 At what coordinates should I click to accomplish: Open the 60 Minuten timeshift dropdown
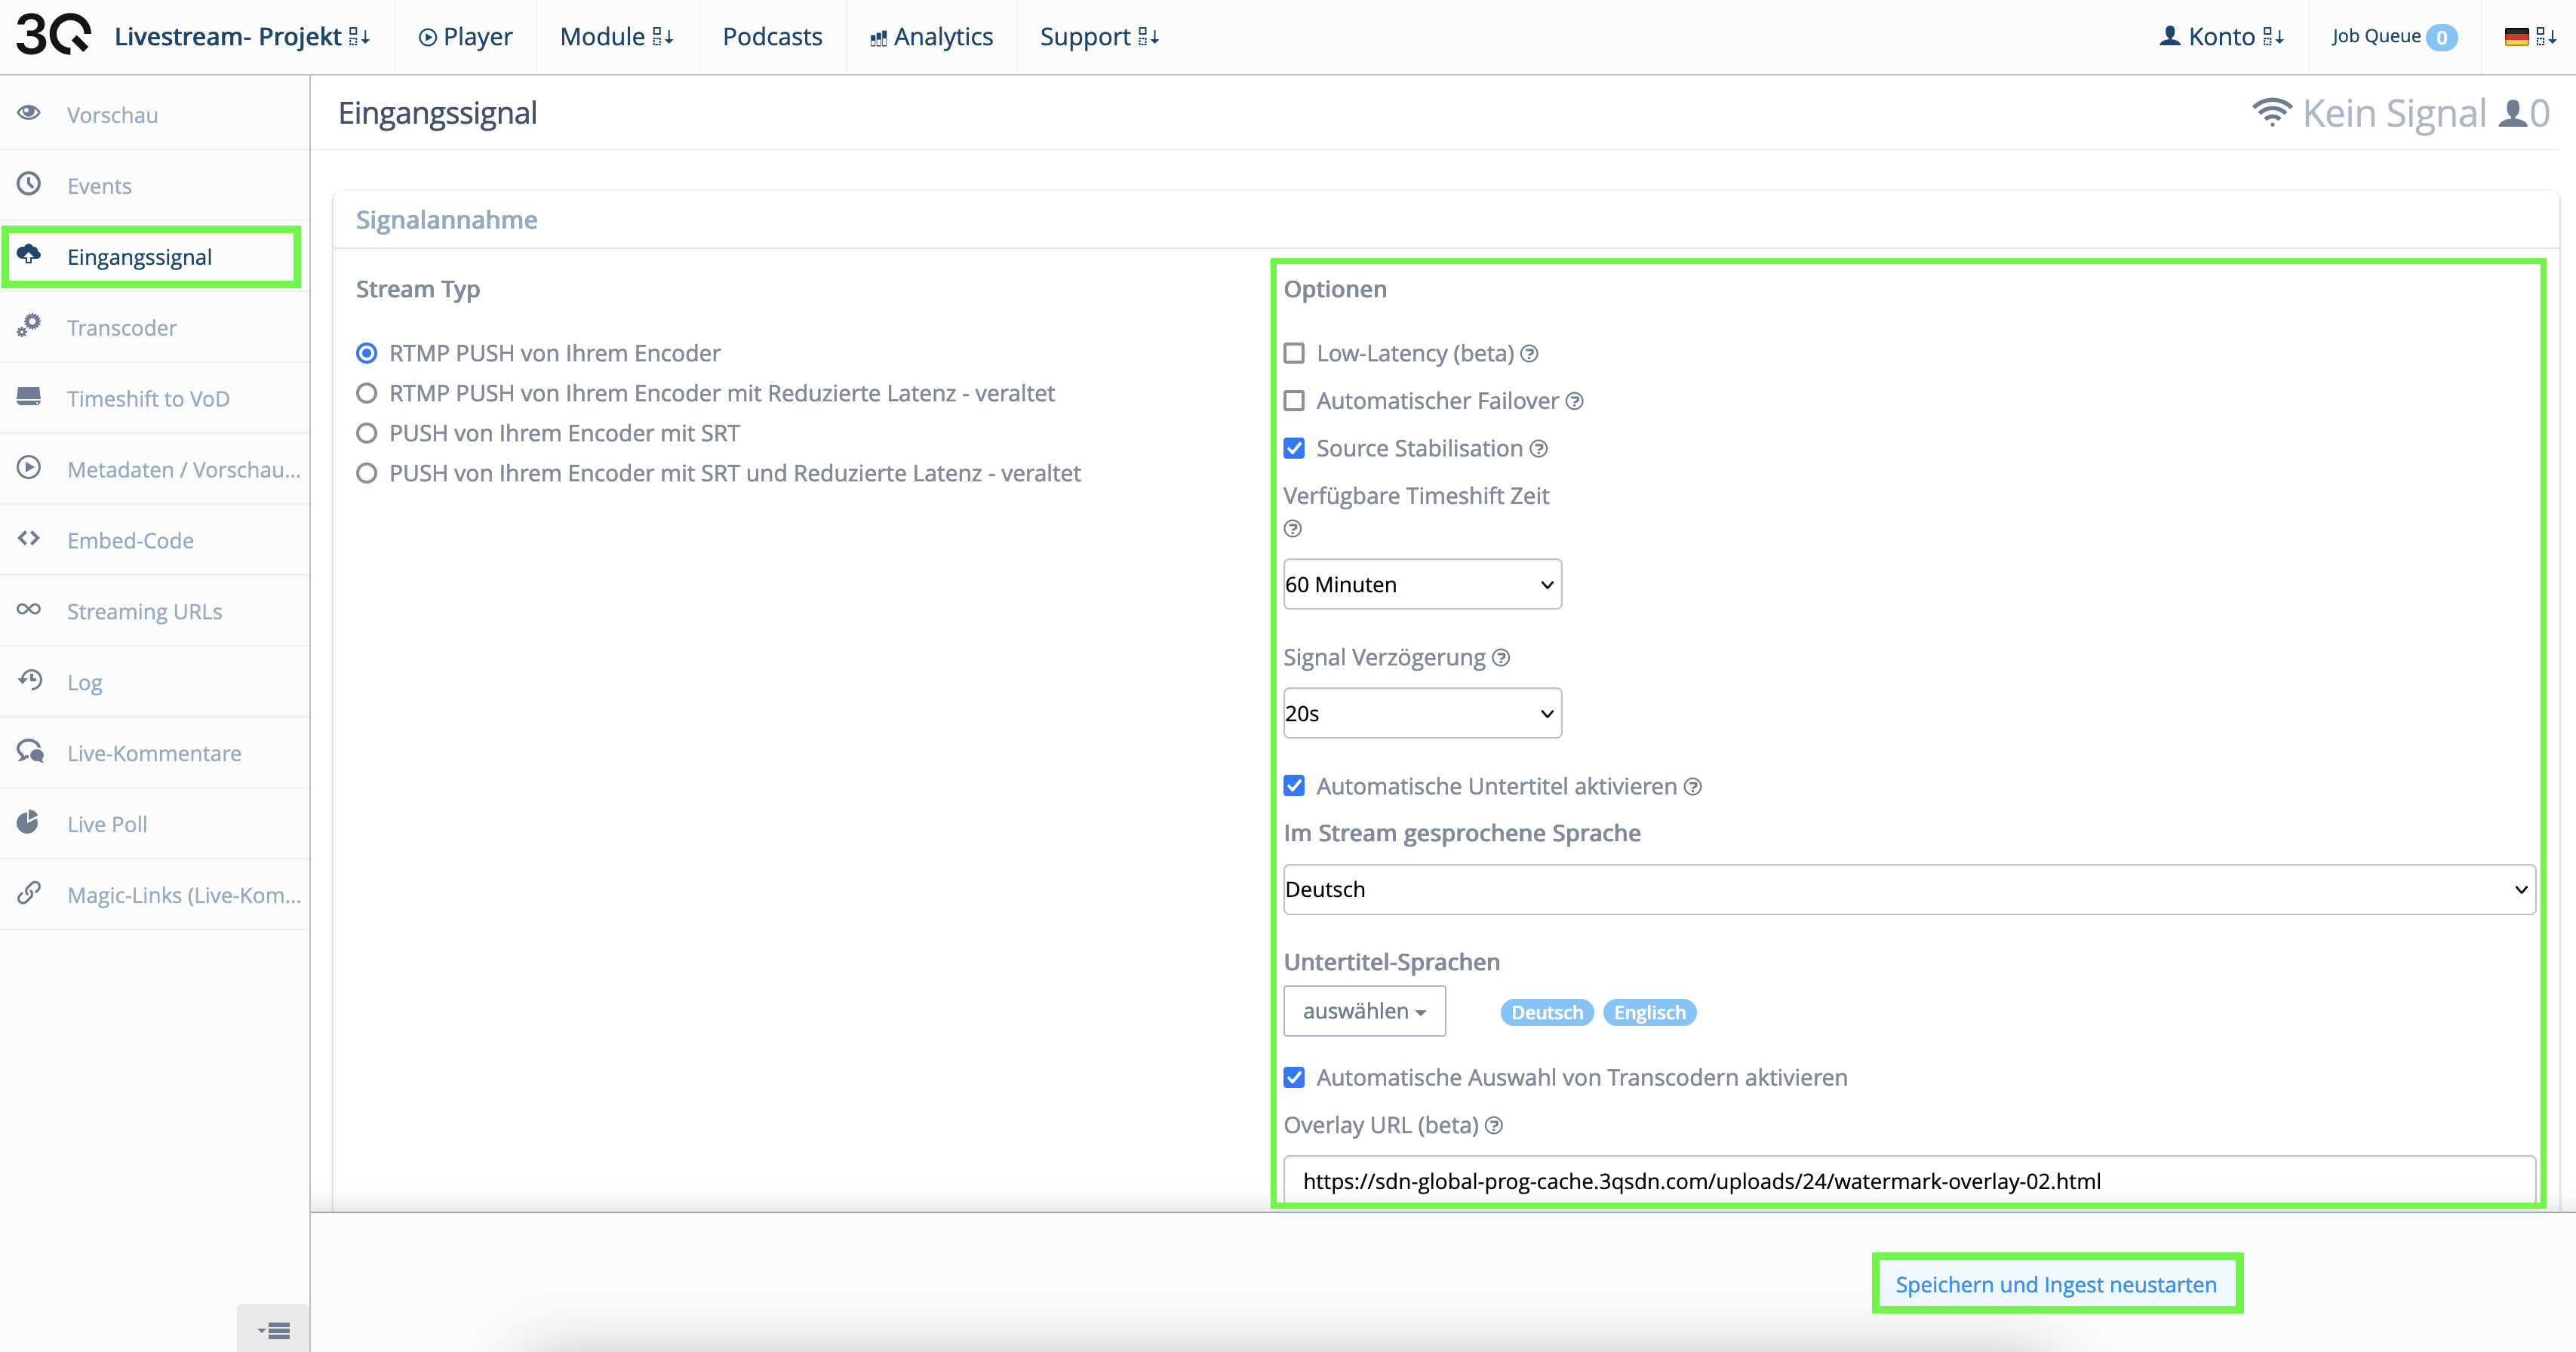(x=1422, y=584)
